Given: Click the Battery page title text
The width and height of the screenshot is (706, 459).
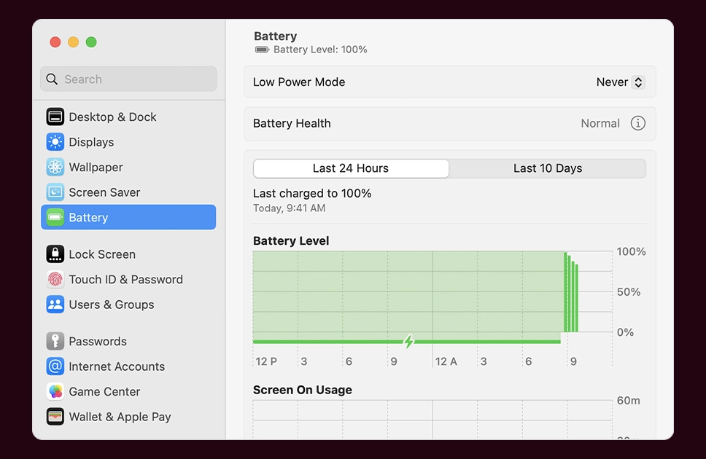Looking at the screenshot, I should coord(275,36).
